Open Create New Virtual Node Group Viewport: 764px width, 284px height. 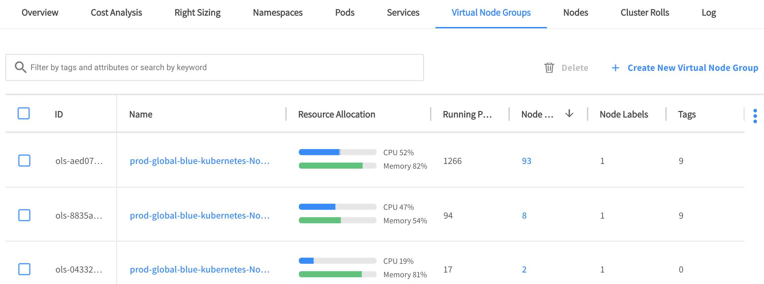coord(692,68)
